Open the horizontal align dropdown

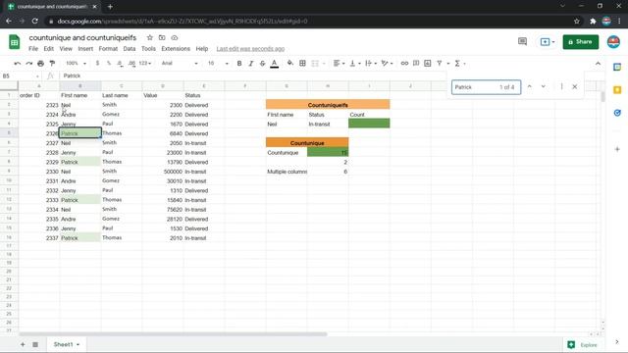tap(339, 63)
